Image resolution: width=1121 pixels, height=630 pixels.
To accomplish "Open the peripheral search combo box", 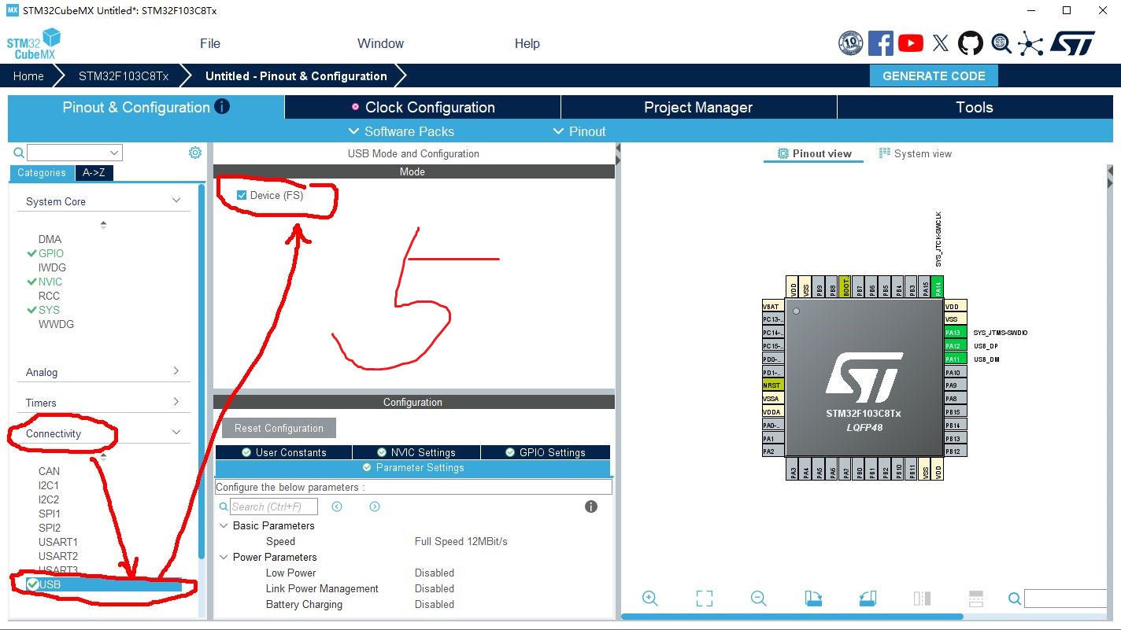I will pyautogui.click(x=75, y=153).
